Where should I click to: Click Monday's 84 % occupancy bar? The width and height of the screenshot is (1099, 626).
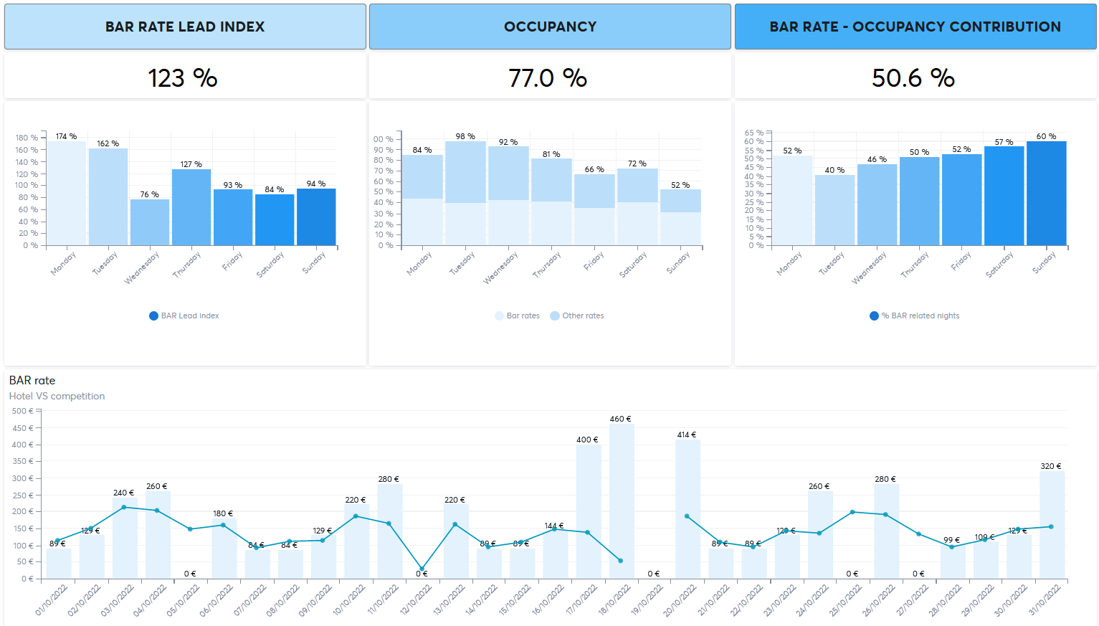[x=422, y=200]
